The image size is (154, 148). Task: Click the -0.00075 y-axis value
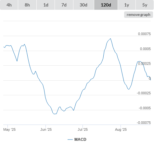[x=144, y=123]
